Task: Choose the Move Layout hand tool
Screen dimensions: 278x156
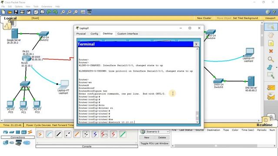Action: pos(271,35)
